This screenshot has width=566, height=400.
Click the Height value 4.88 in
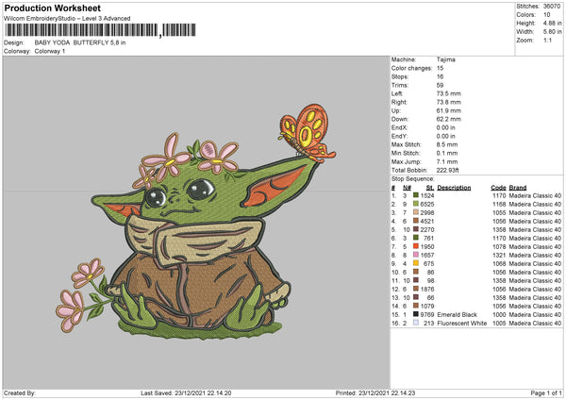point(552,23)
